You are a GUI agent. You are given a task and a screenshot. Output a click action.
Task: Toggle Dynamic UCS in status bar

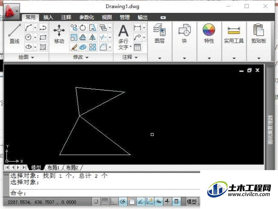tap(149, 202)
